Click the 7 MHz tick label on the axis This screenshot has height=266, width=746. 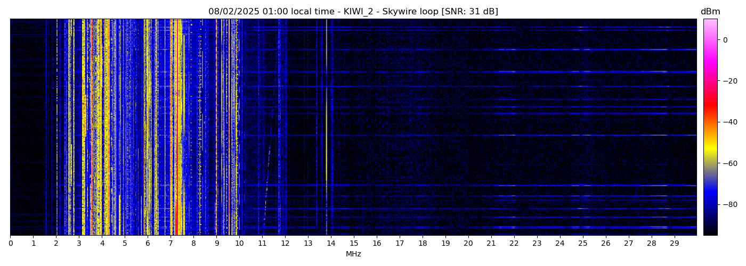(171, 244)
